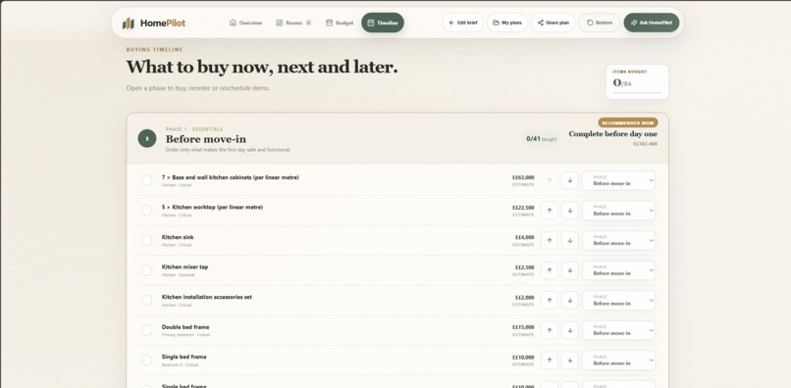Tick the Bedroom 2 Single bed frame checkbox
Screen dimensions: 791x388
tap(147, 361)
